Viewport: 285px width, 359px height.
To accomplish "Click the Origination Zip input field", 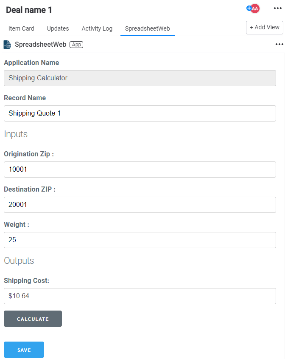I will (140, 170).
